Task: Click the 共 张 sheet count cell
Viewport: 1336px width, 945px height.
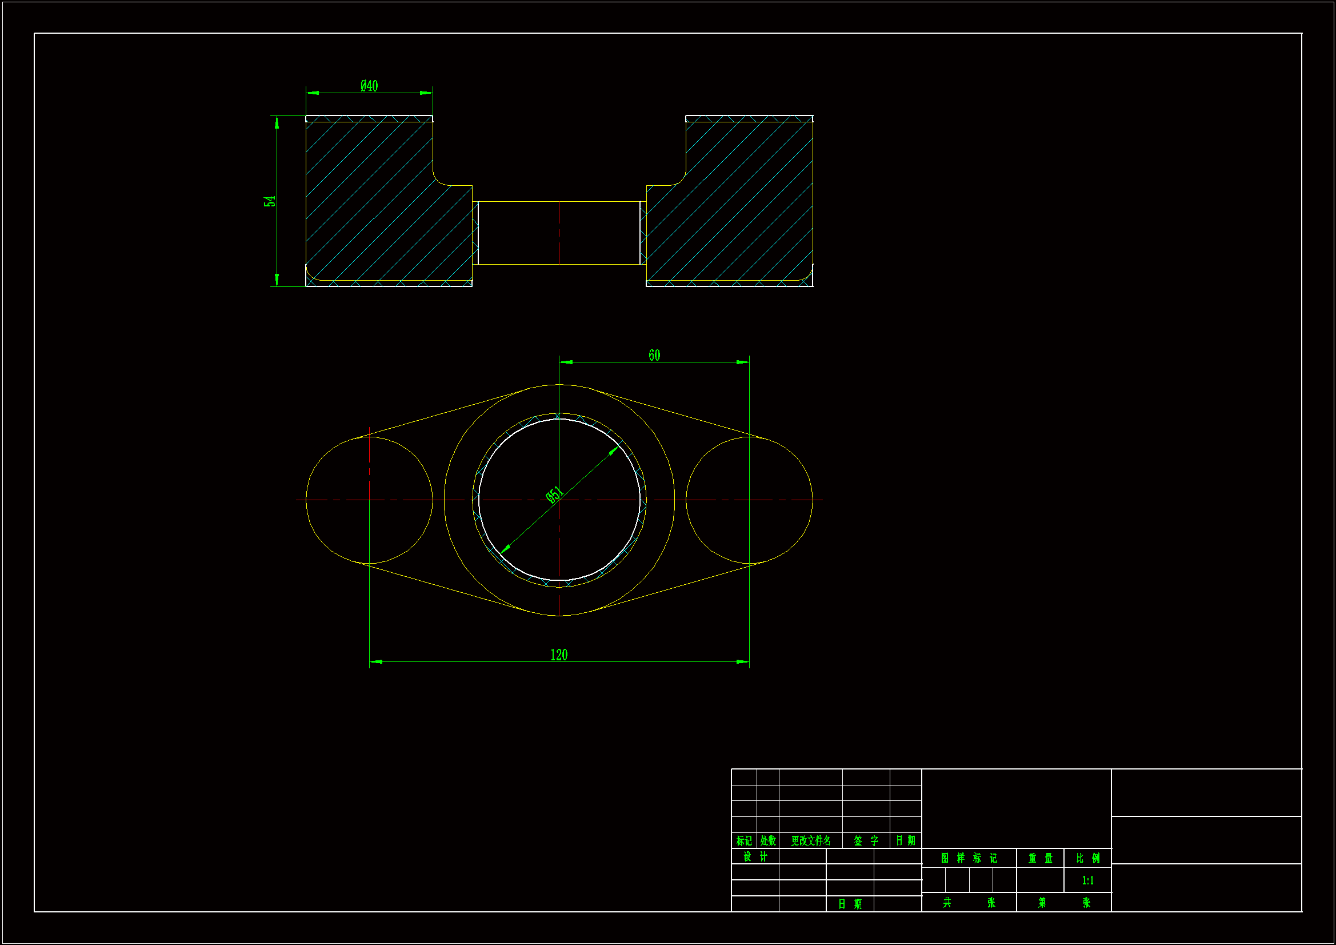Action: [x=969, y=903]
